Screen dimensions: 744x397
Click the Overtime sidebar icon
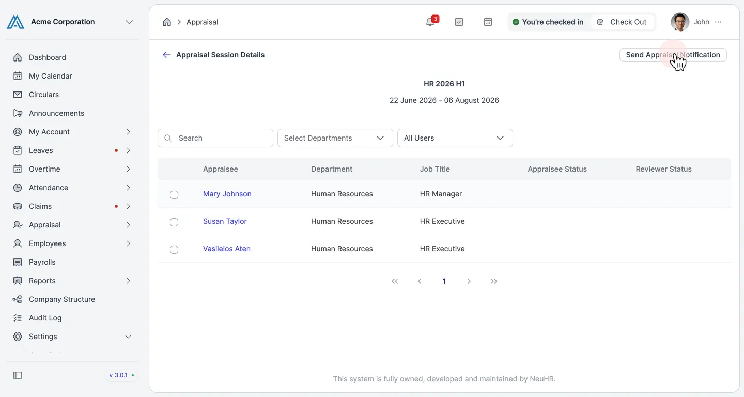coord(18,169)
